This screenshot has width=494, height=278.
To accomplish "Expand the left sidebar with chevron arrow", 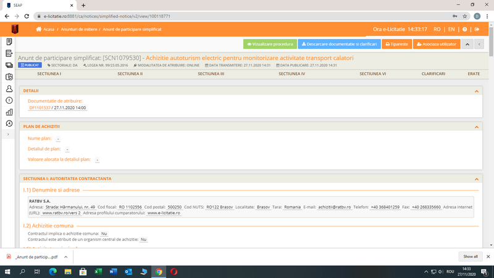I will [8, 134].
